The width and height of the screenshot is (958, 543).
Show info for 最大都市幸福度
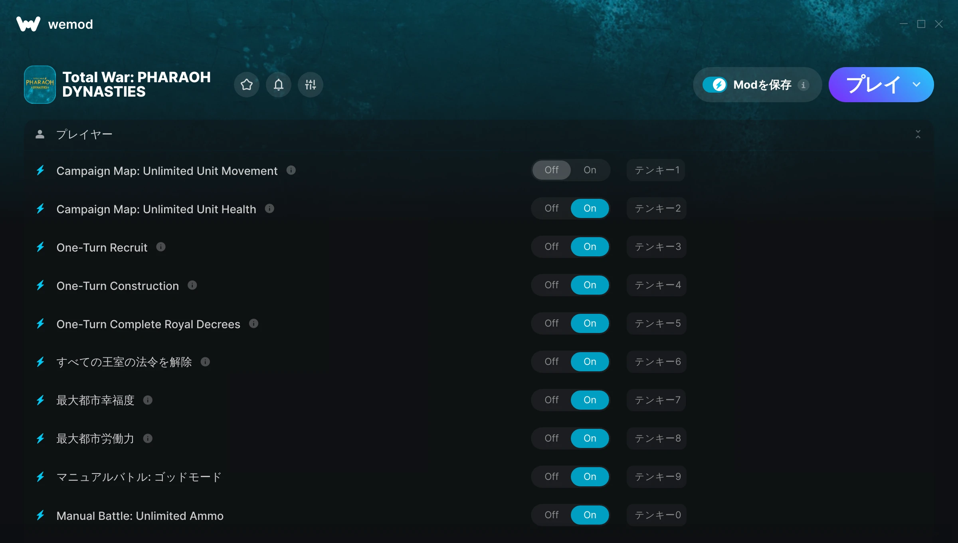pos(148,400)
